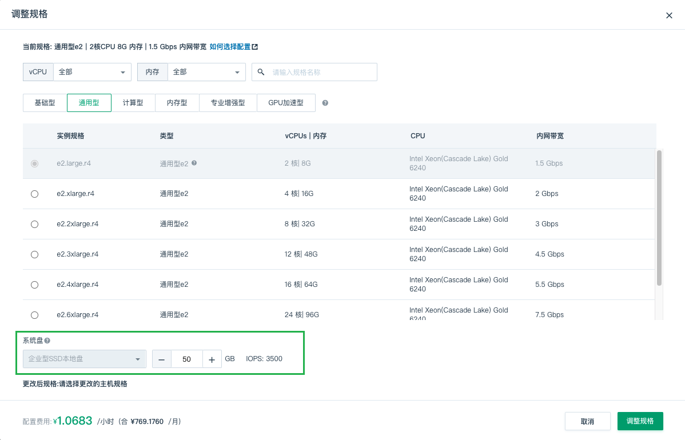Click the 调整规格 confirm button
This screenshot has width=685, height=440.
click(x=640, y=421)
